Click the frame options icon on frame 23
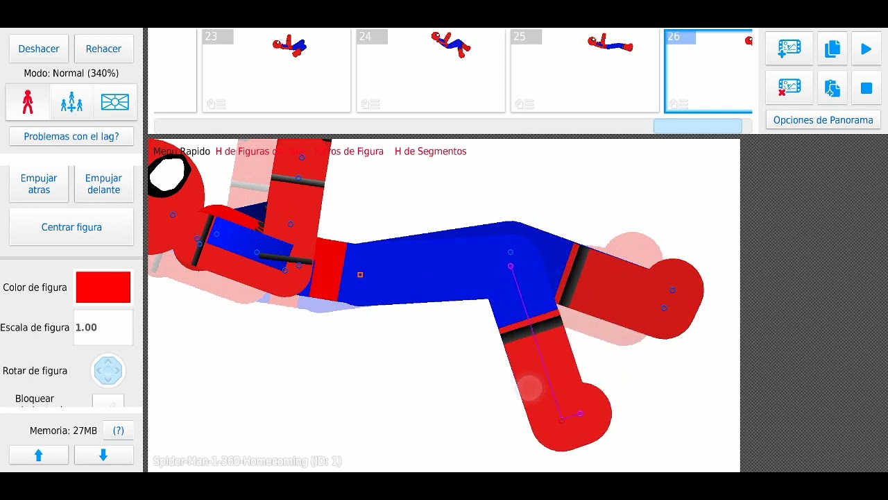The image size is (888, 500). click(216, 104)
